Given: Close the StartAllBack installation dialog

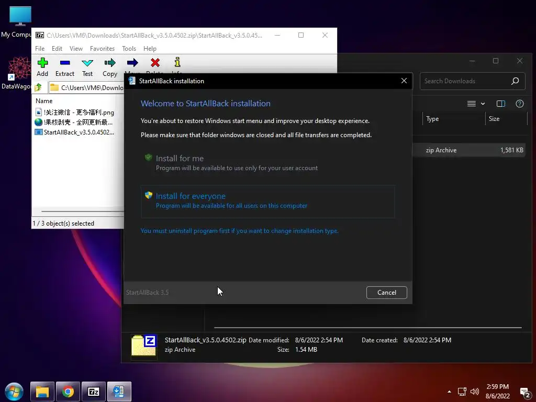Looking at the screenshot, I should [404, 81].
